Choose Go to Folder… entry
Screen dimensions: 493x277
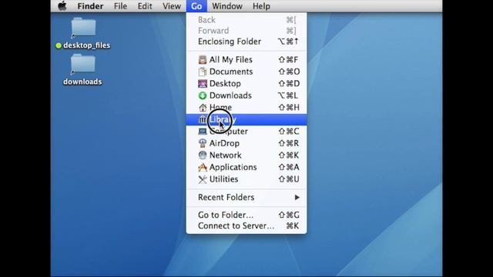[x=246, y=215]
